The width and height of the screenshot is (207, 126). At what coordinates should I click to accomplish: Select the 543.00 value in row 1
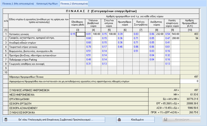(175, 34)
